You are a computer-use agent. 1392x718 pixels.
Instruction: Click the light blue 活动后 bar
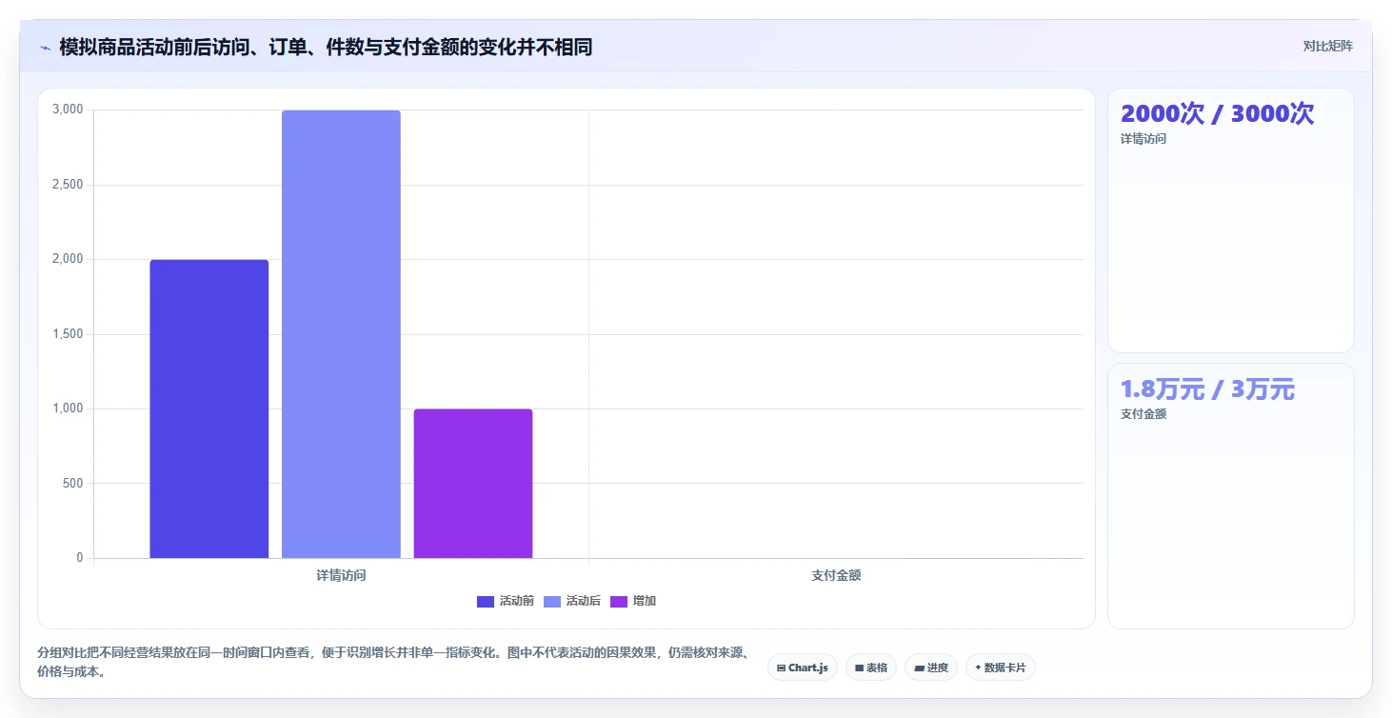click(341, 334)
